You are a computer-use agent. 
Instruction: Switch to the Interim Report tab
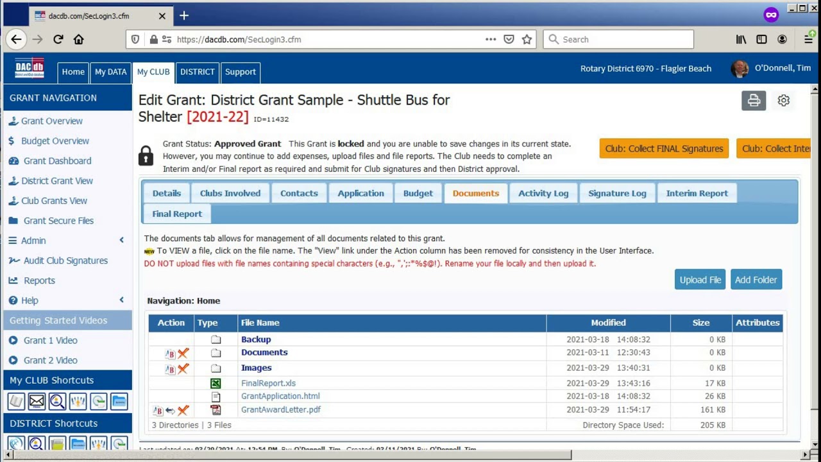697,193
